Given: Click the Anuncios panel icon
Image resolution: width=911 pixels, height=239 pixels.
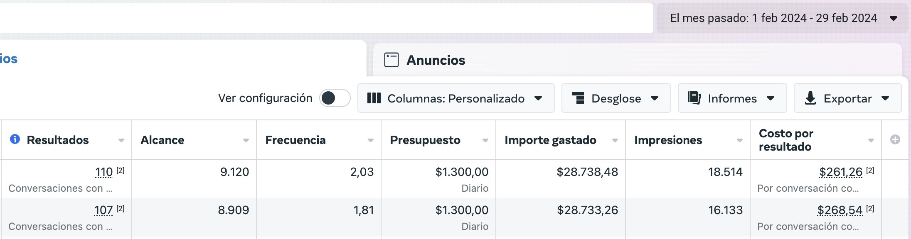Looking at the screenshot, I should coord(391,60).
